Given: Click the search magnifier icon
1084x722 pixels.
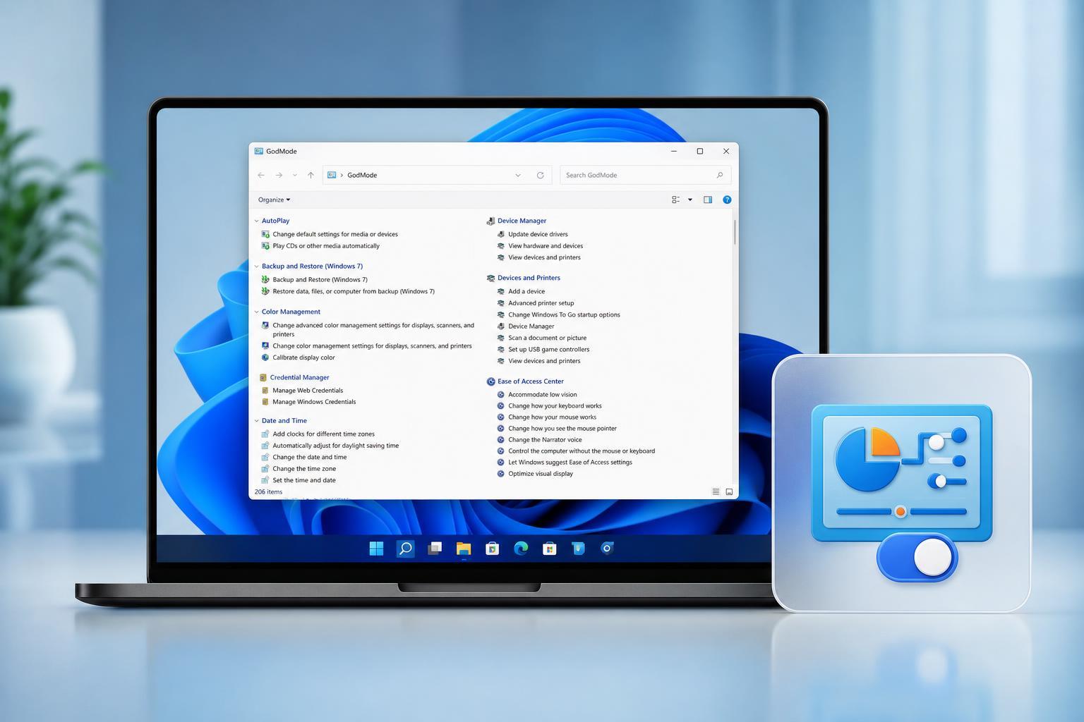Looking at the screenshot, I should 720,175.
